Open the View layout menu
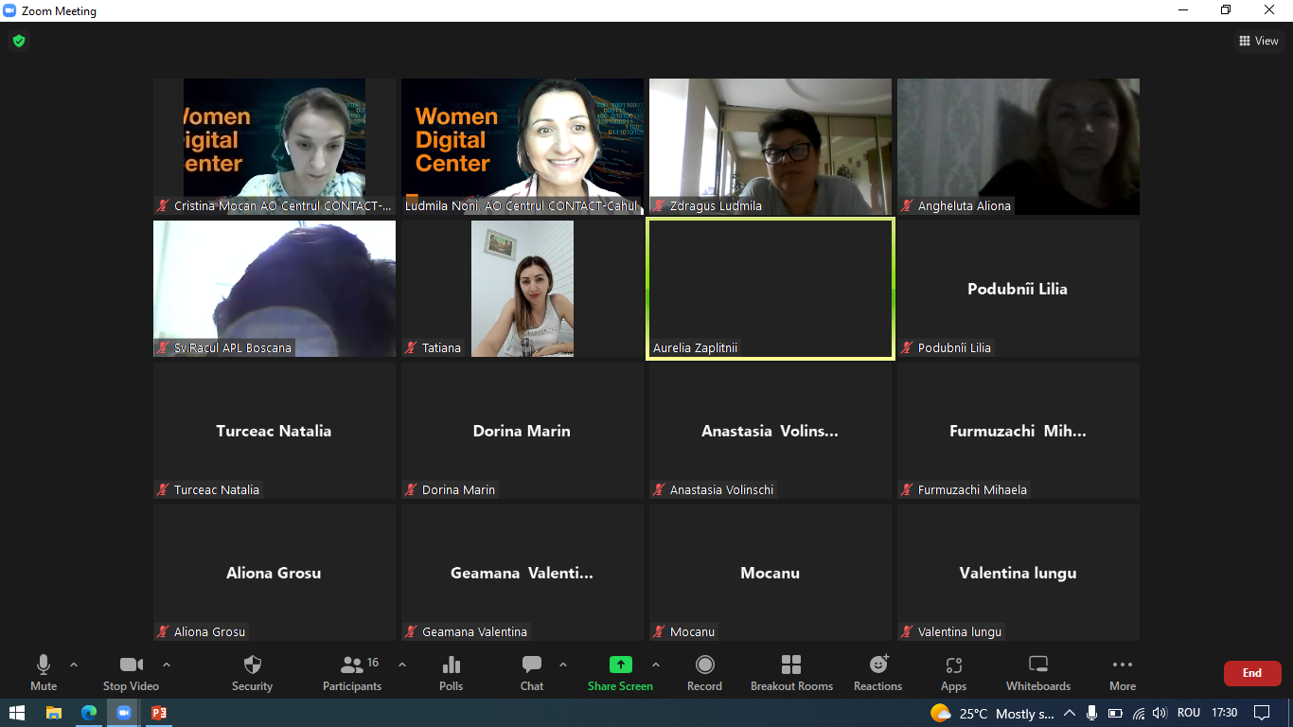Image resolution: width=1293 pixels, height=727 pixels. pos(1258,41)
